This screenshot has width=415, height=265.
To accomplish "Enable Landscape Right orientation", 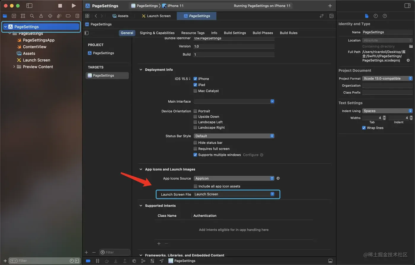I will click(195, 128).
